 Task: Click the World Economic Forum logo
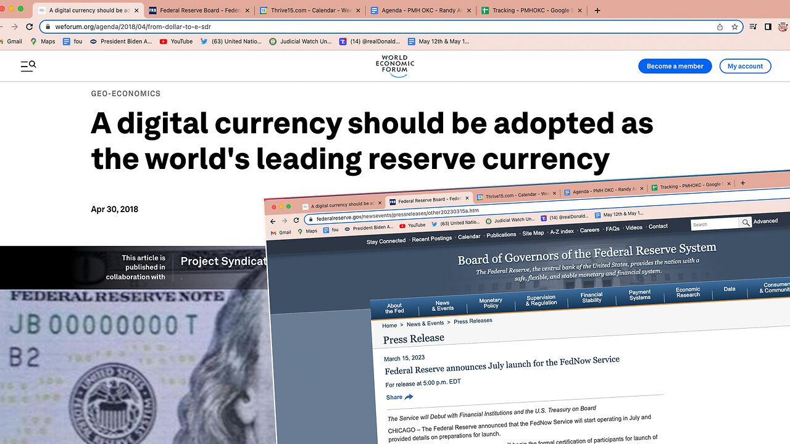point(395,66)
